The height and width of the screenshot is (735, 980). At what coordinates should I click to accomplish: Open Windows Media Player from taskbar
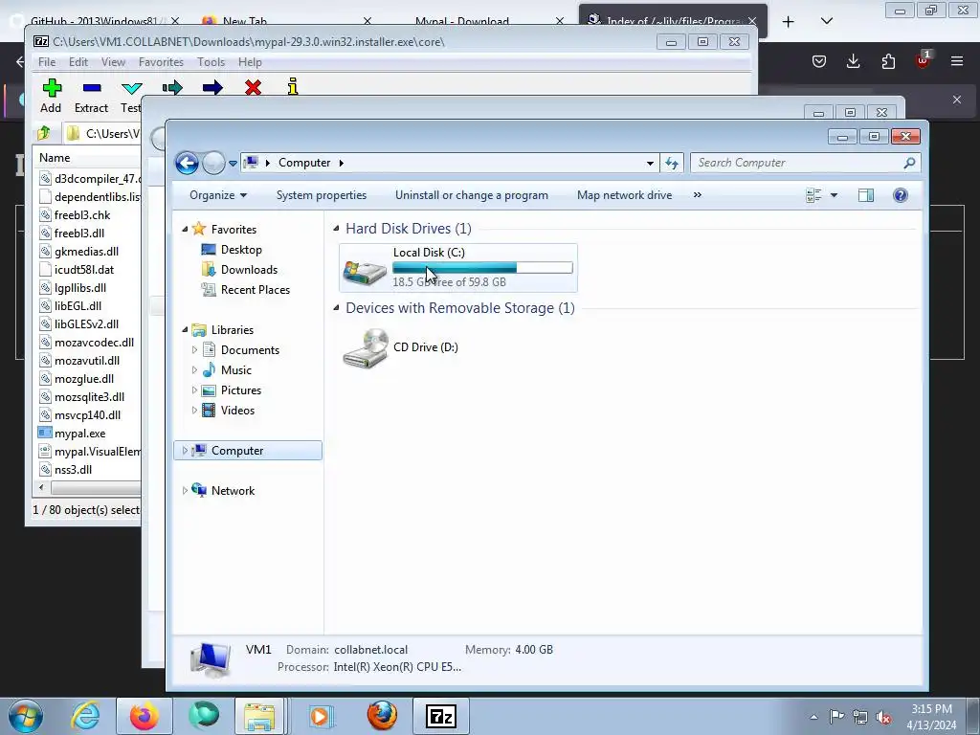(322, 716)
